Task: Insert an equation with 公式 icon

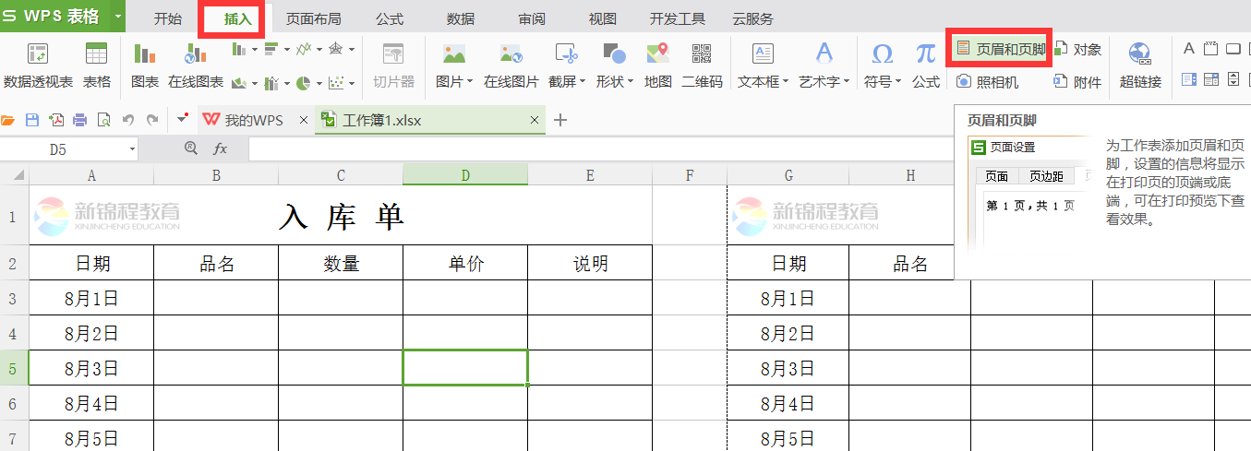Action: (925, 65)
